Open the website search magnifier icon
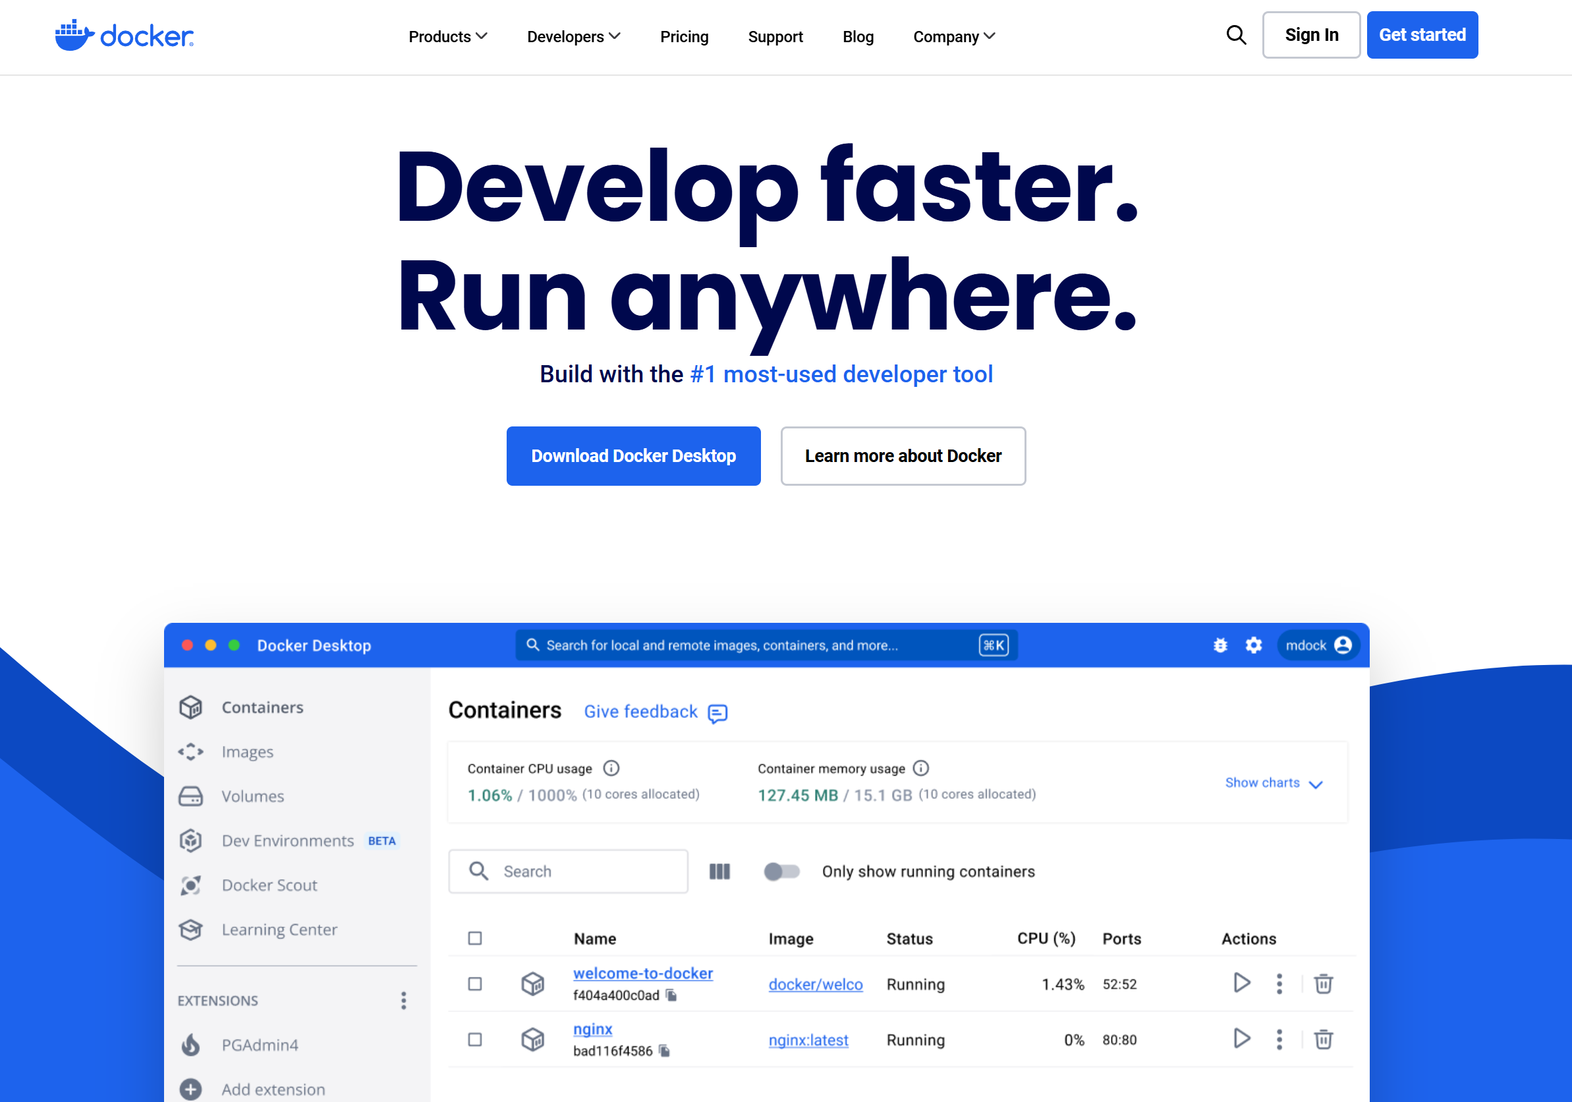Viewport: 1572px width, 1102px height. (1236, 35)
